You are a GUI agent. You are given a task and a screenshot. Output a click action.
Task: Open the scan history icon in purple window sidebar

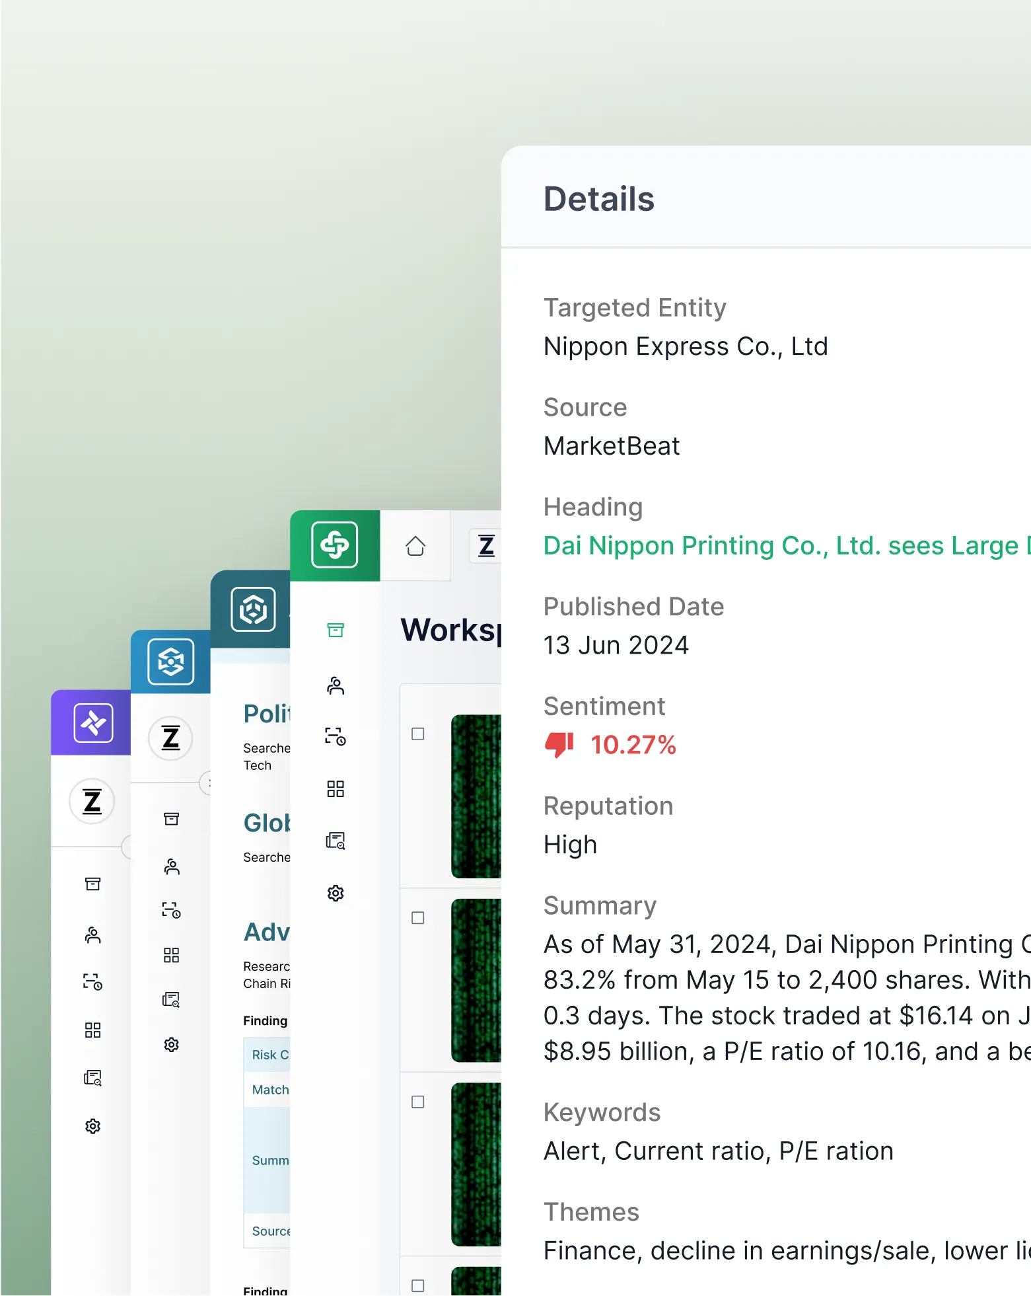point(93,981)
